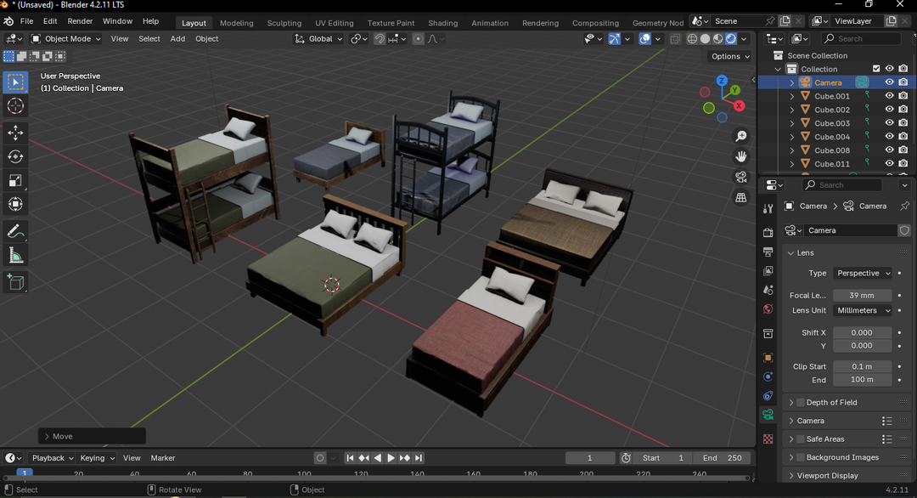This screenshot has height=498, width=917.
Task: Uncheck Collection exclude checkbox
Action: point(876,69)
